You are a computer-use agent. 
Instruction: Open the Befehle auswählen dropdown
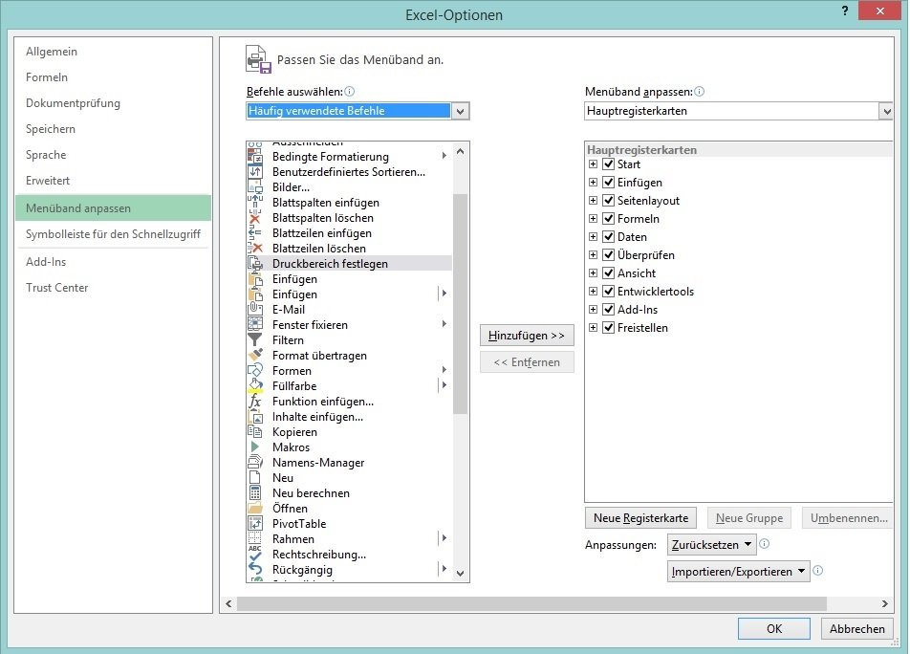point(460,111)
